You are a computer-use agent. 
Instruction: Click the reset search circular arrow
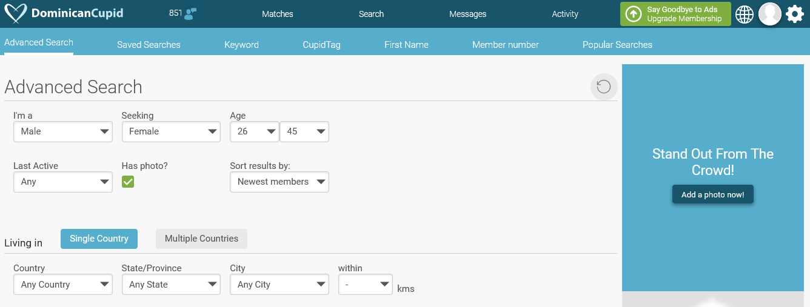tap(604, 87)
